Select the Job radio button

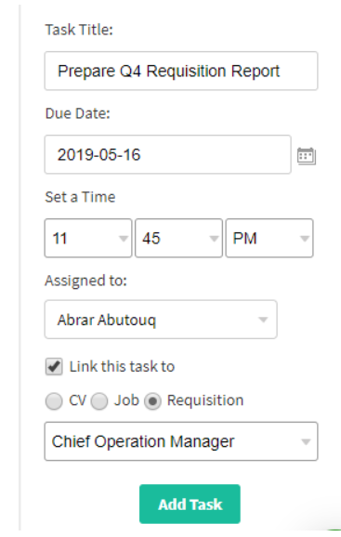[99, 401]
